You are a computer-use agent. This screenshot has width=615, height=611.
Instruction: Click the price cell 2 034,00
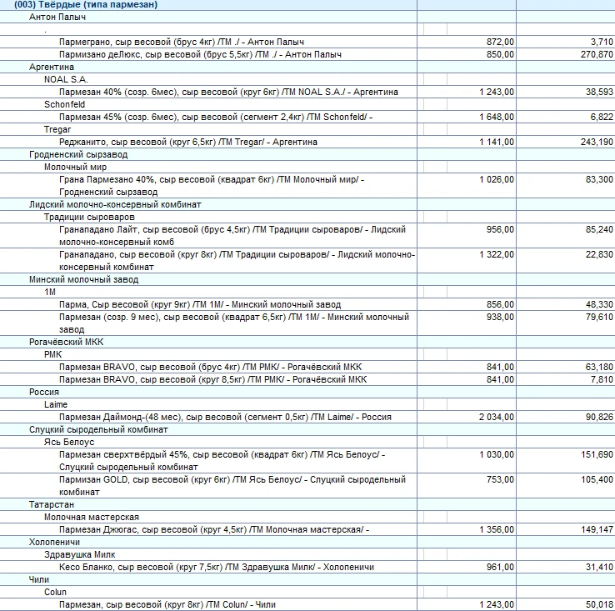click(x=497, y=417)
